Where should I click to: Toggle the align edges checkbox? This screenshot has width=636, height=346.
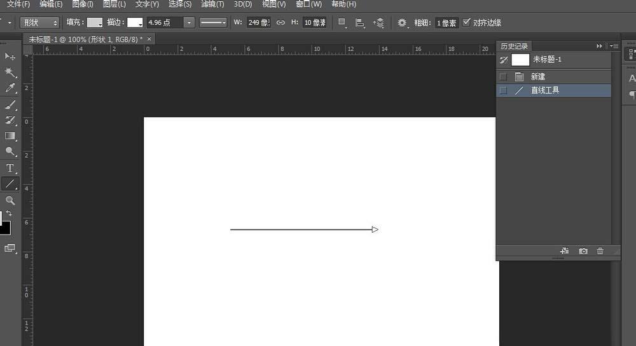466,22
